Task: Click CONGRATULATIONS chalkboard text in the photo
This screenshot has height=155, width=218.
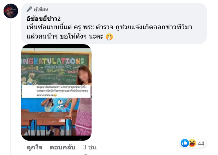Action: coord(53,61)
